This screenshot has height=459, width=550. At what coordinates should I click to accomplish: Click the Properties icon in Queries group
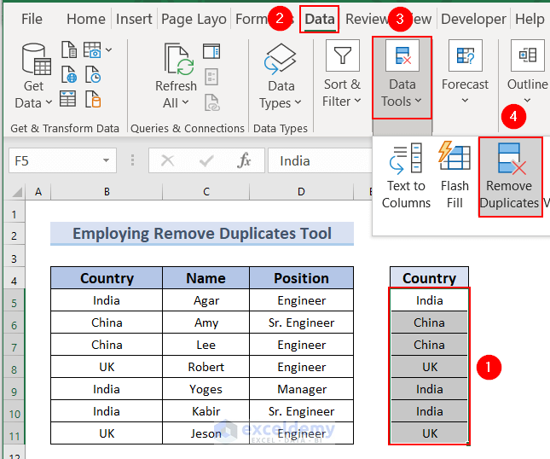pos(211,77)
